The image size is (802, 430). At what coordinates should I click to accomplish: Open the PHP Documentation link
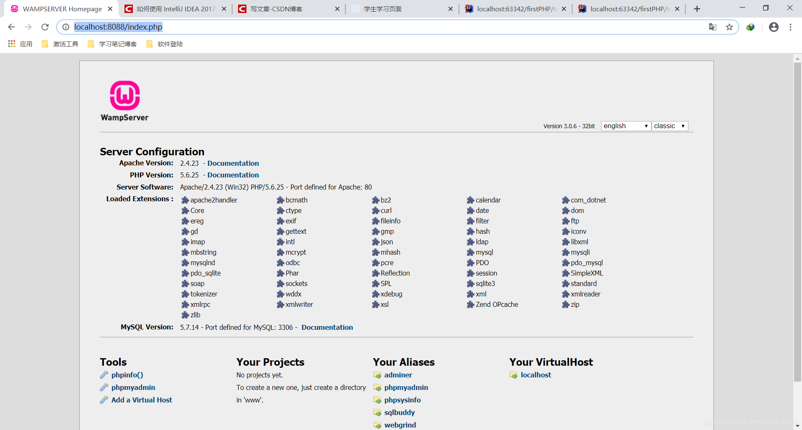(x=233, y=175)
